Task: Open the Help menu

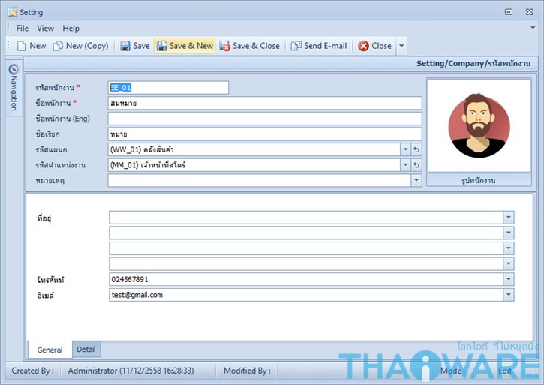Action: (x=71, y=28)
